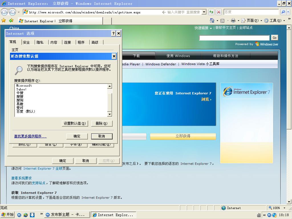Open the 全球站点 link
The height and width of the screenshot is (219, 292).
tap(246, 28)
